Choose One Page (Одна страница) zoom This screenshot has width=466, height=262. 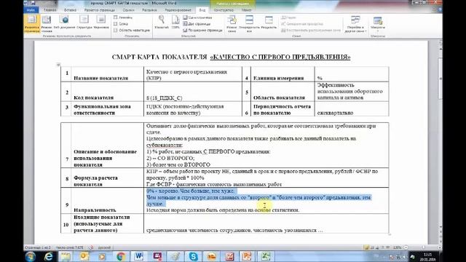[x=197, y=17]
